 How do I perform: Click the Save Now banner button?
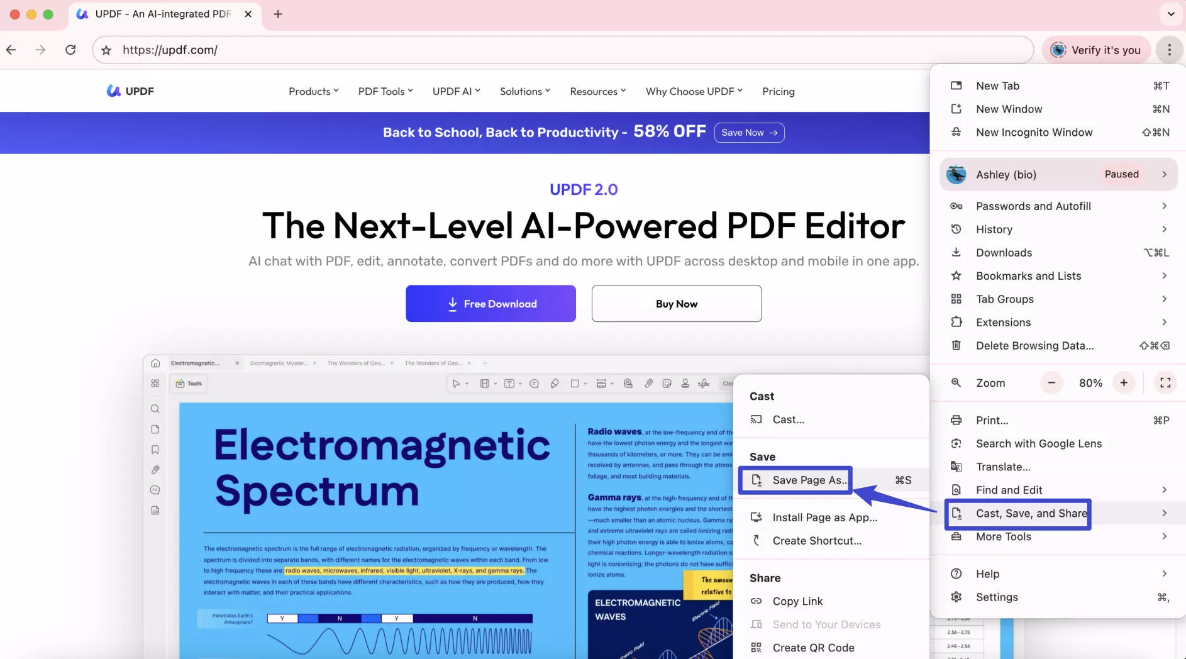click(x=749, y=133)
